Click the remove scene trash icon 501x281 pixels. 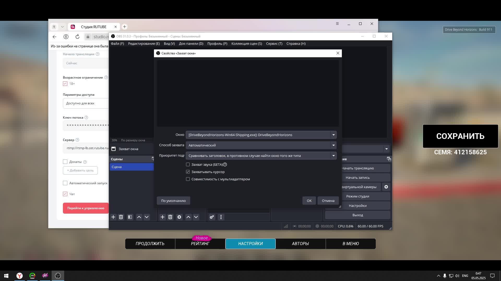coord(121,217)
